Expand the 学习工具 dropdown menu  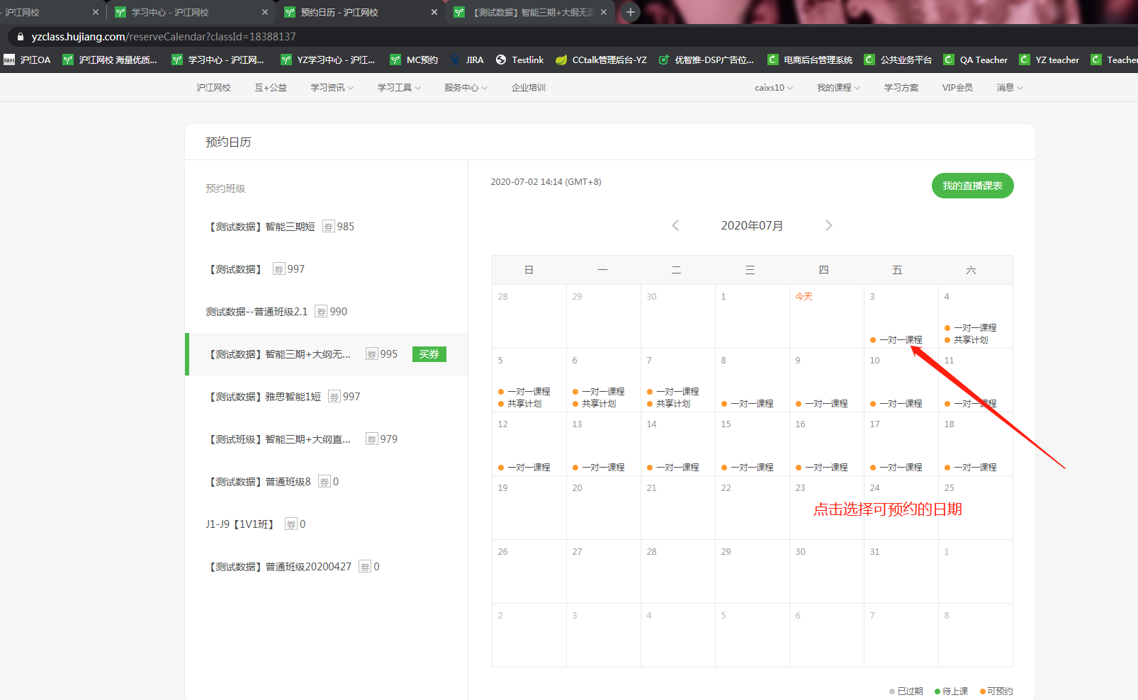(x=399, y=88)
